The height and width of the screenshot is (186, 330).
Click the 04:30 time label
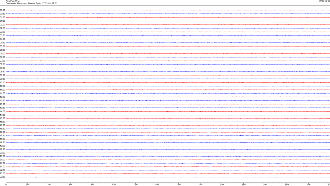click(2, 43)
